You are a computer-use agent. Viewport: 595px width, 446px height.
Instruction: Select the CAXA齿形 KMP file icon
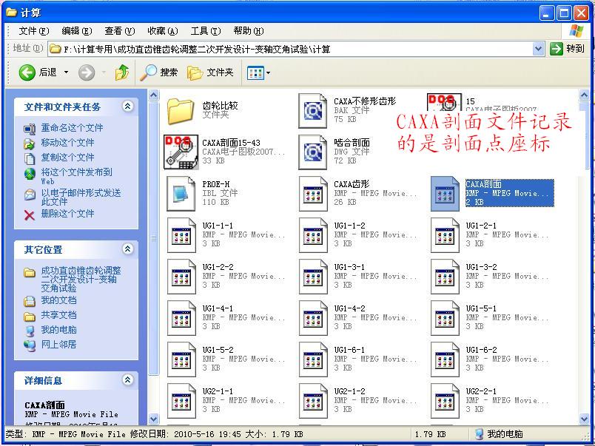coord(313,194)
